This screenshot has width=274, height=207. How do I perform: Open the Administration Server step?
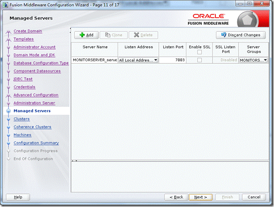(34, 103)
